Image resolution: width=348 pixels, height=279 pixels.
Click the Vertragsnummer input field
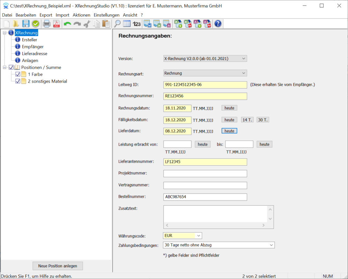(205, 186)
